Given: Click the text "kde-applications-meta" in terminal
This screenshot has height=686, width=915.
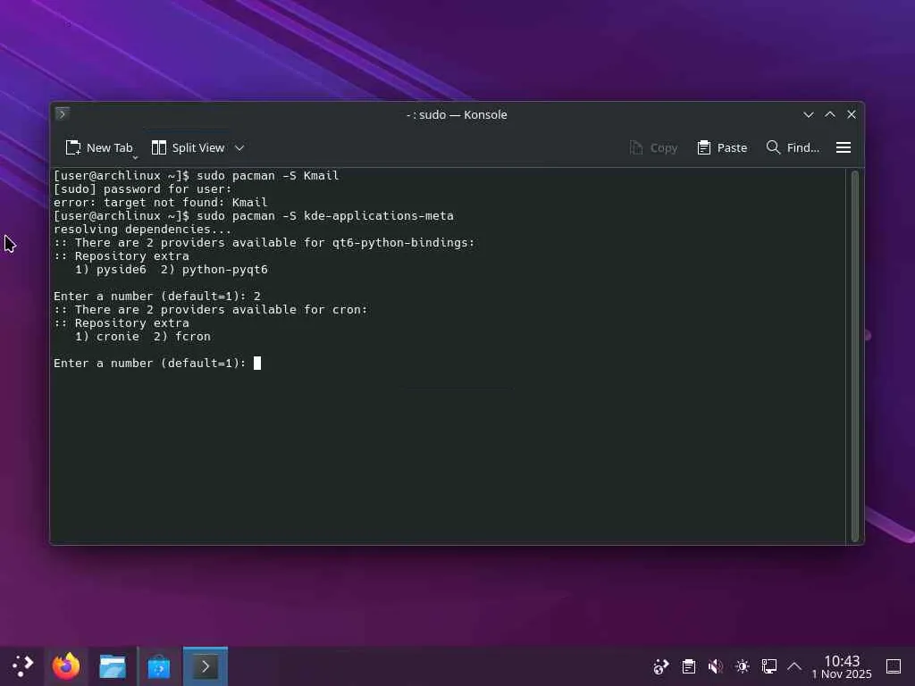Looking at the screenshot, I should [x=379, y=216].
